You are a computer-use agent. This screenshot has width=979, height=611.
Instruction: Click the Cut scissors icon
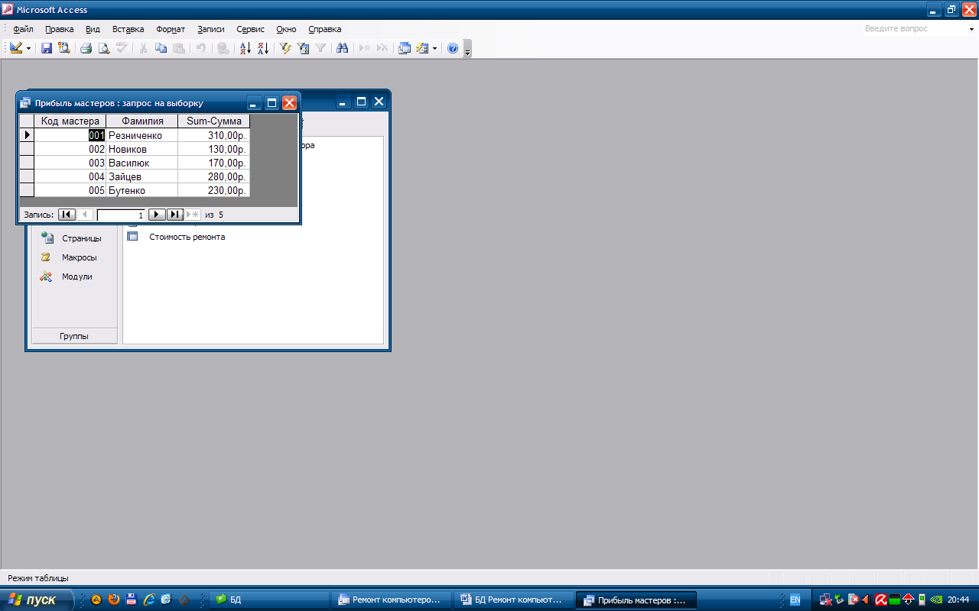[x=143, y=48]
